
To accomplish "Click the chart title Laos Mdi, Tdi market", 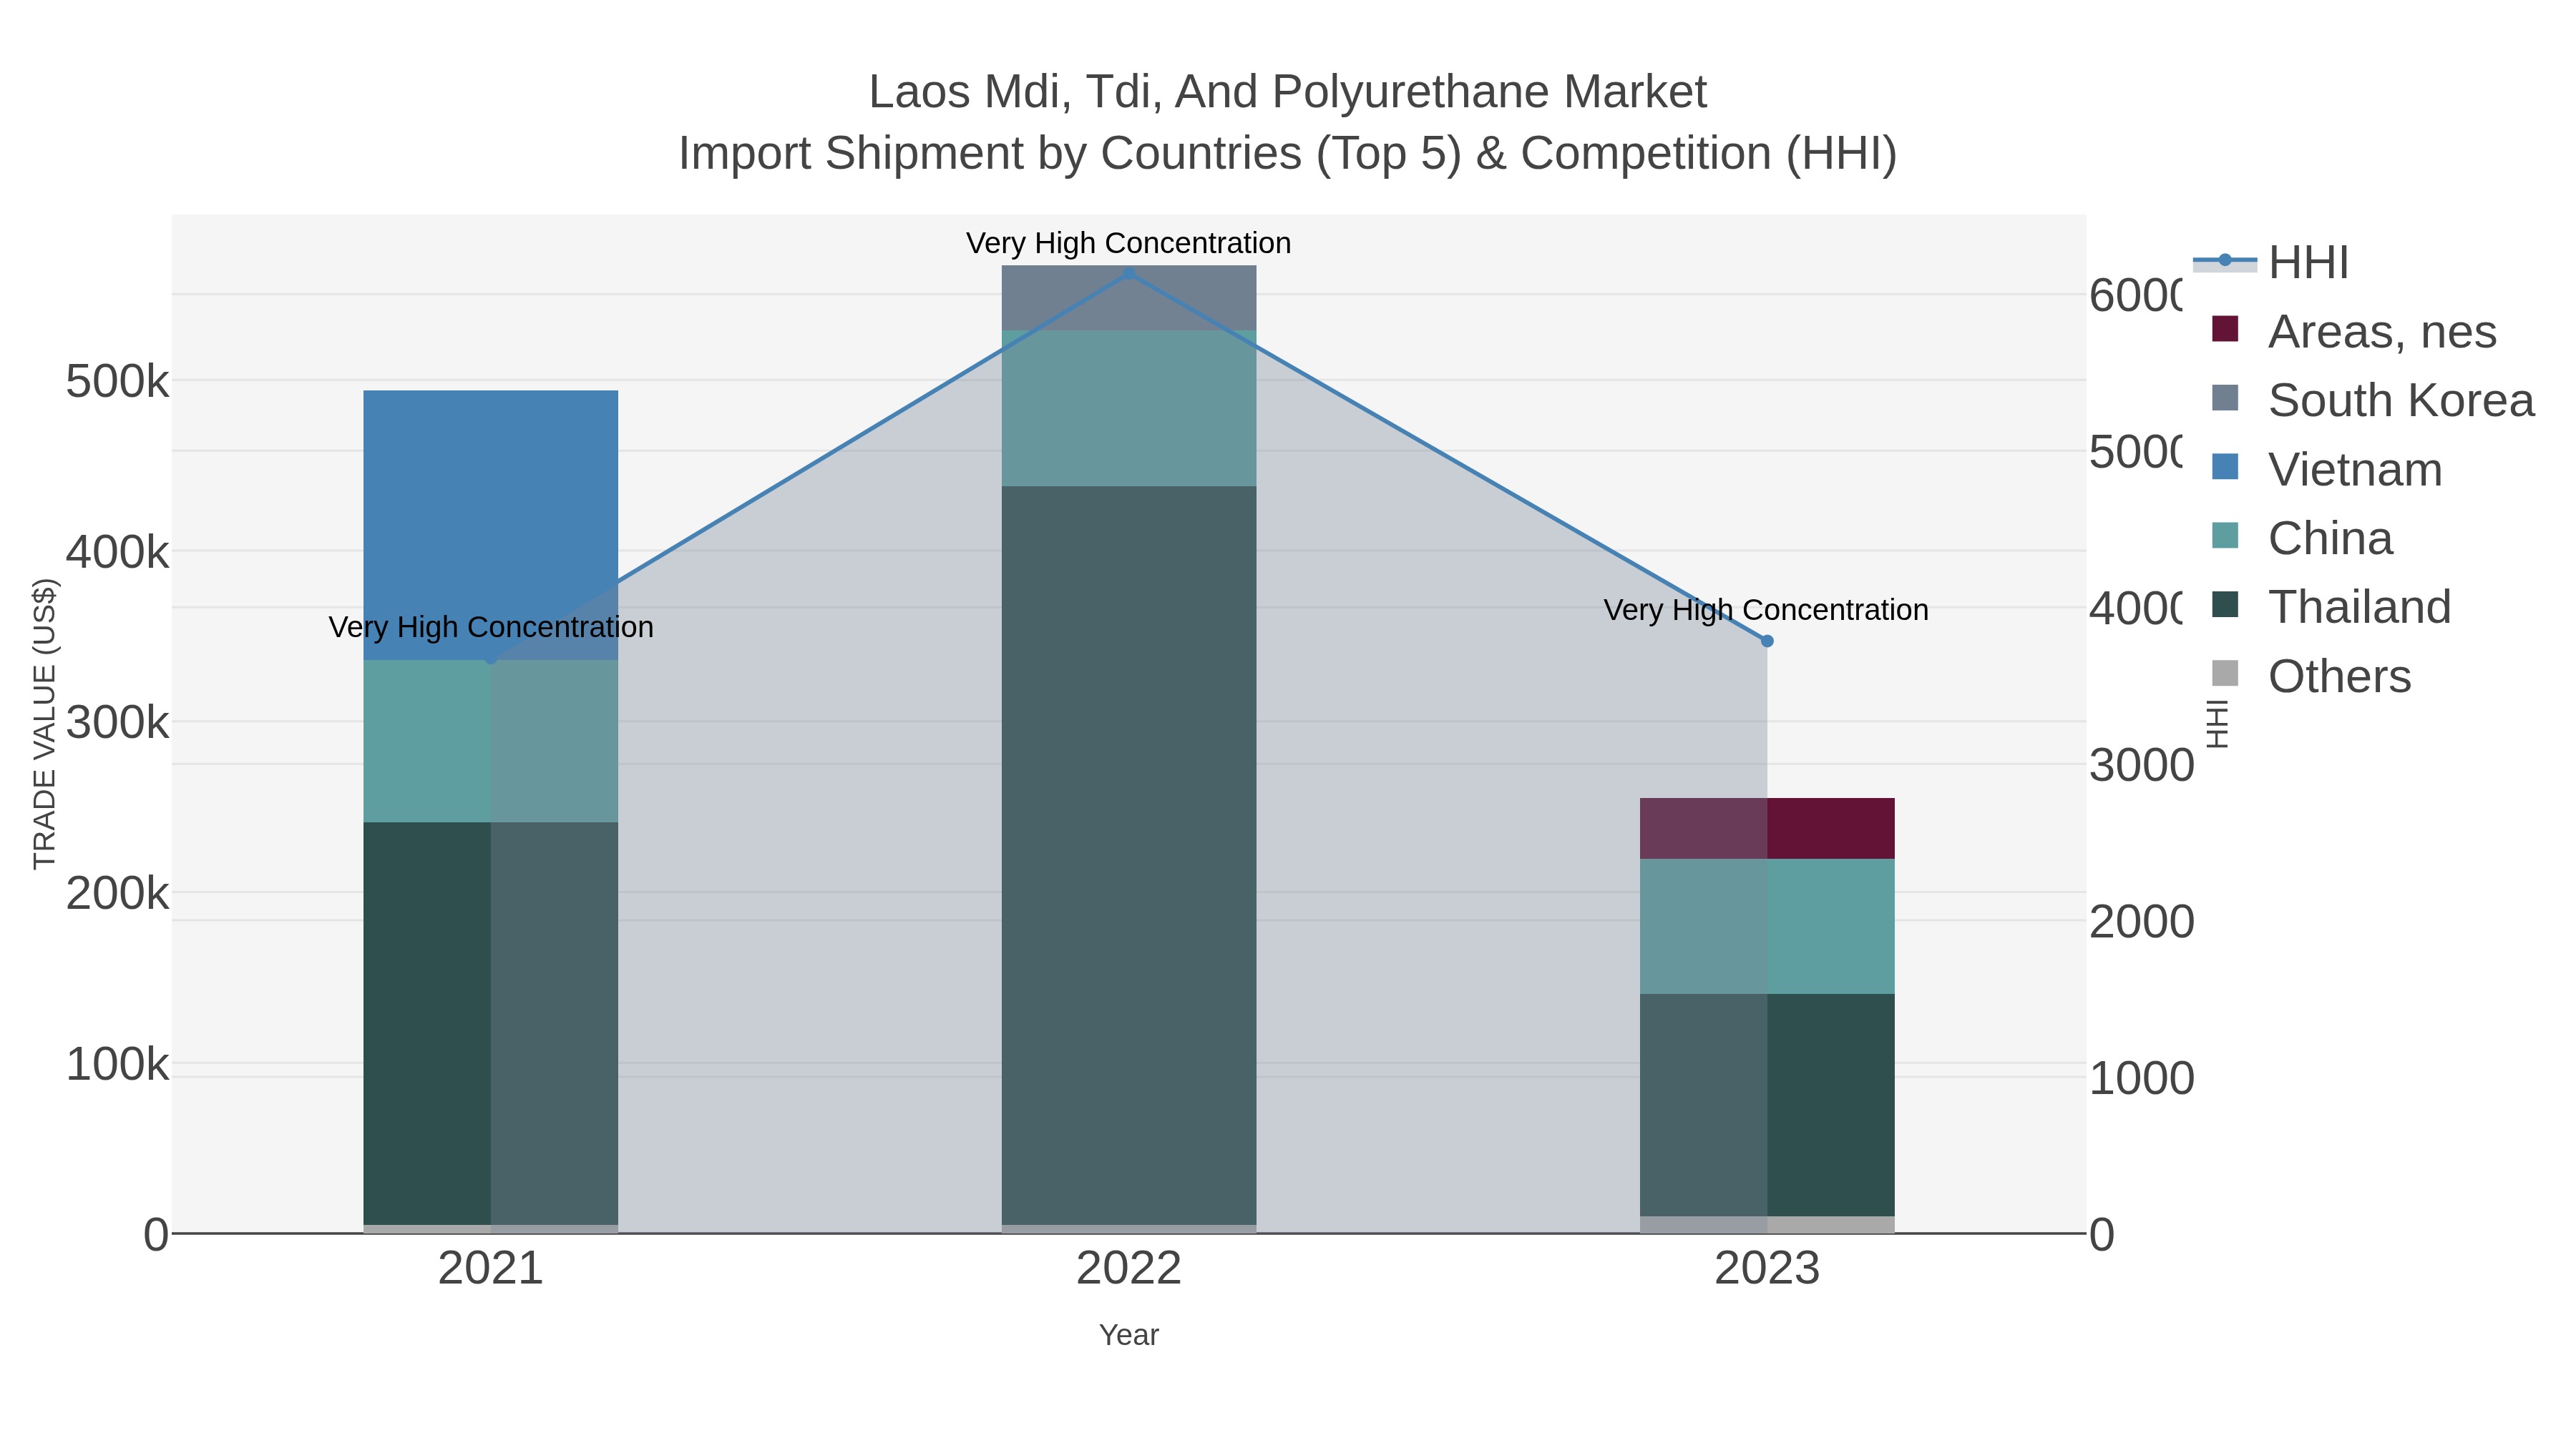I will click(x=1287, y=92).
